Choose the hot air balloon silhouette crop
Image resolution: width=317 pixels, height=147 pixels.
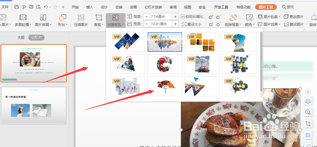[239, 42]
